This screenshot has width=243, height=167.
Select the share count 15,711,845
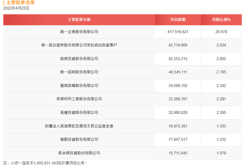(178, 153)
